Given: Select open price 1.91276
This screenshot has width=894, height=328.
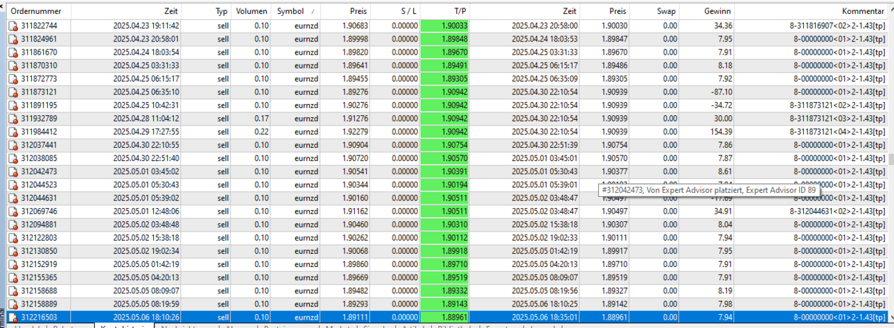Looking at the screenshot, I should coord(354,119).
